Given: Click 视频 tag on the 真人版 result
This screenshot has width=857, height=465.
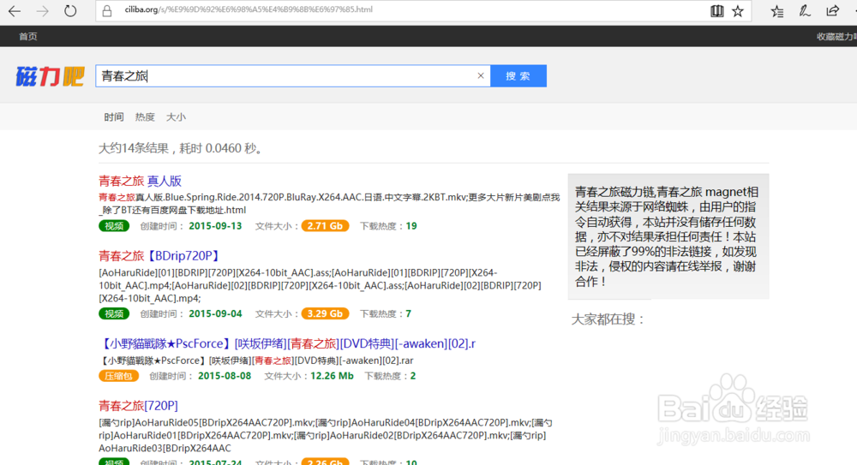Looking at the screenshot, I should 114,226.
